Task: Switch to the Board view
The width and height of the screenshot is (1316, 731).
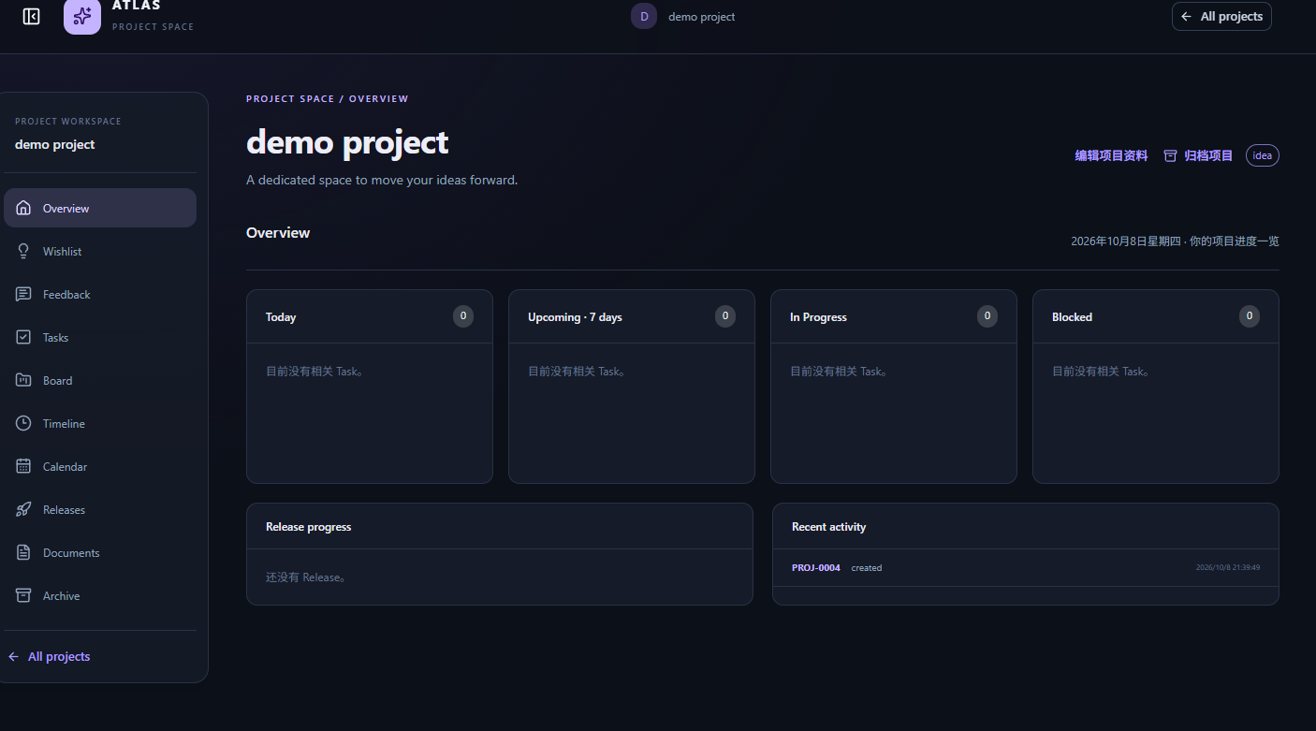Action: pos(100,380)
